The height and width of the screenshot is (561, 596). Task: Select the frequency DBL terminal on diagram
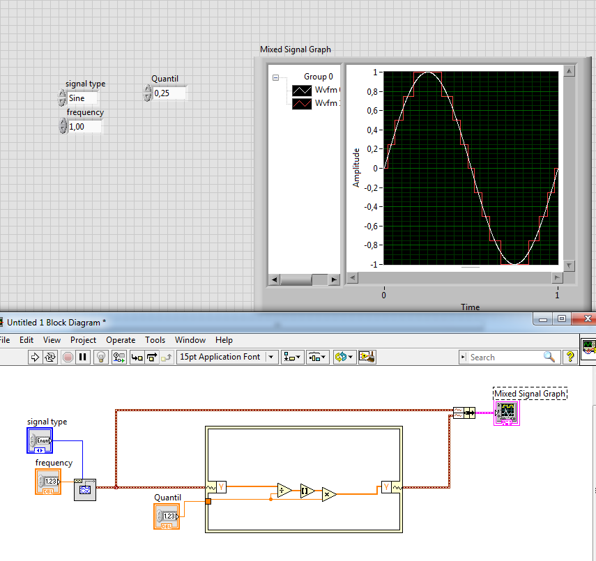tap(48, 482)
